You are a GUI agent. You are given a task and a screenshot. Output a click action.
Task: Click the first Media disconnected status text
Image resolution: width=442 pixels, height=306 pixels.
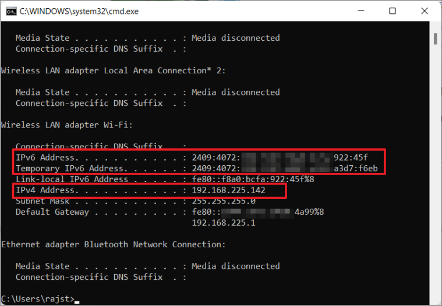pyautogui.click(x=236, y=38)
